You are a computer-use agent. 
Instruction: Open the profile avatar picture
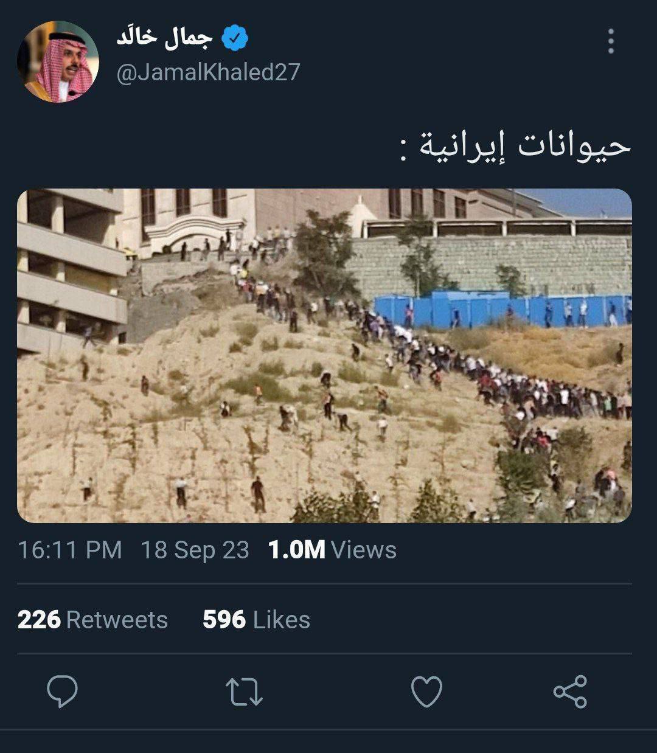[58, 62]
